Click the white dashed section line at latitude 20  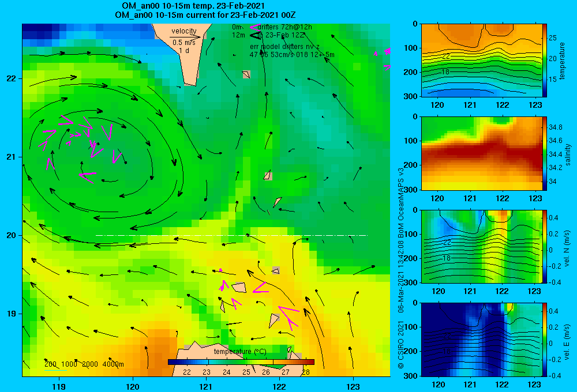click(x=231, y=235)
